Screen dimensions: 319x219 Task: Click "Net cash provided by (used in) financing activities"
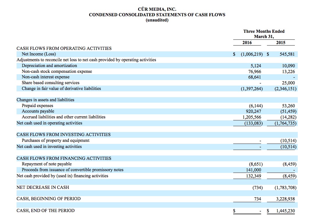[63, 176]
